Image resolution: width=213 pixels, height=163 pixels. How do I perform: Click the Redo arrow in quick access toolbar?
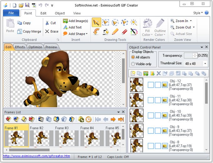47,5
